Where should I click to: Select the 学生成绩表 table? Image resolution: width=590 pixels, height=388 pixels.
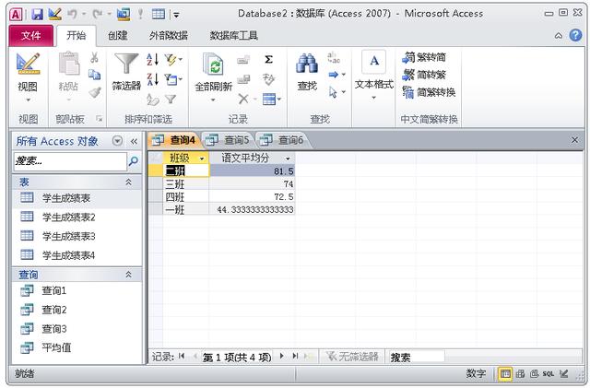(77, 198)
